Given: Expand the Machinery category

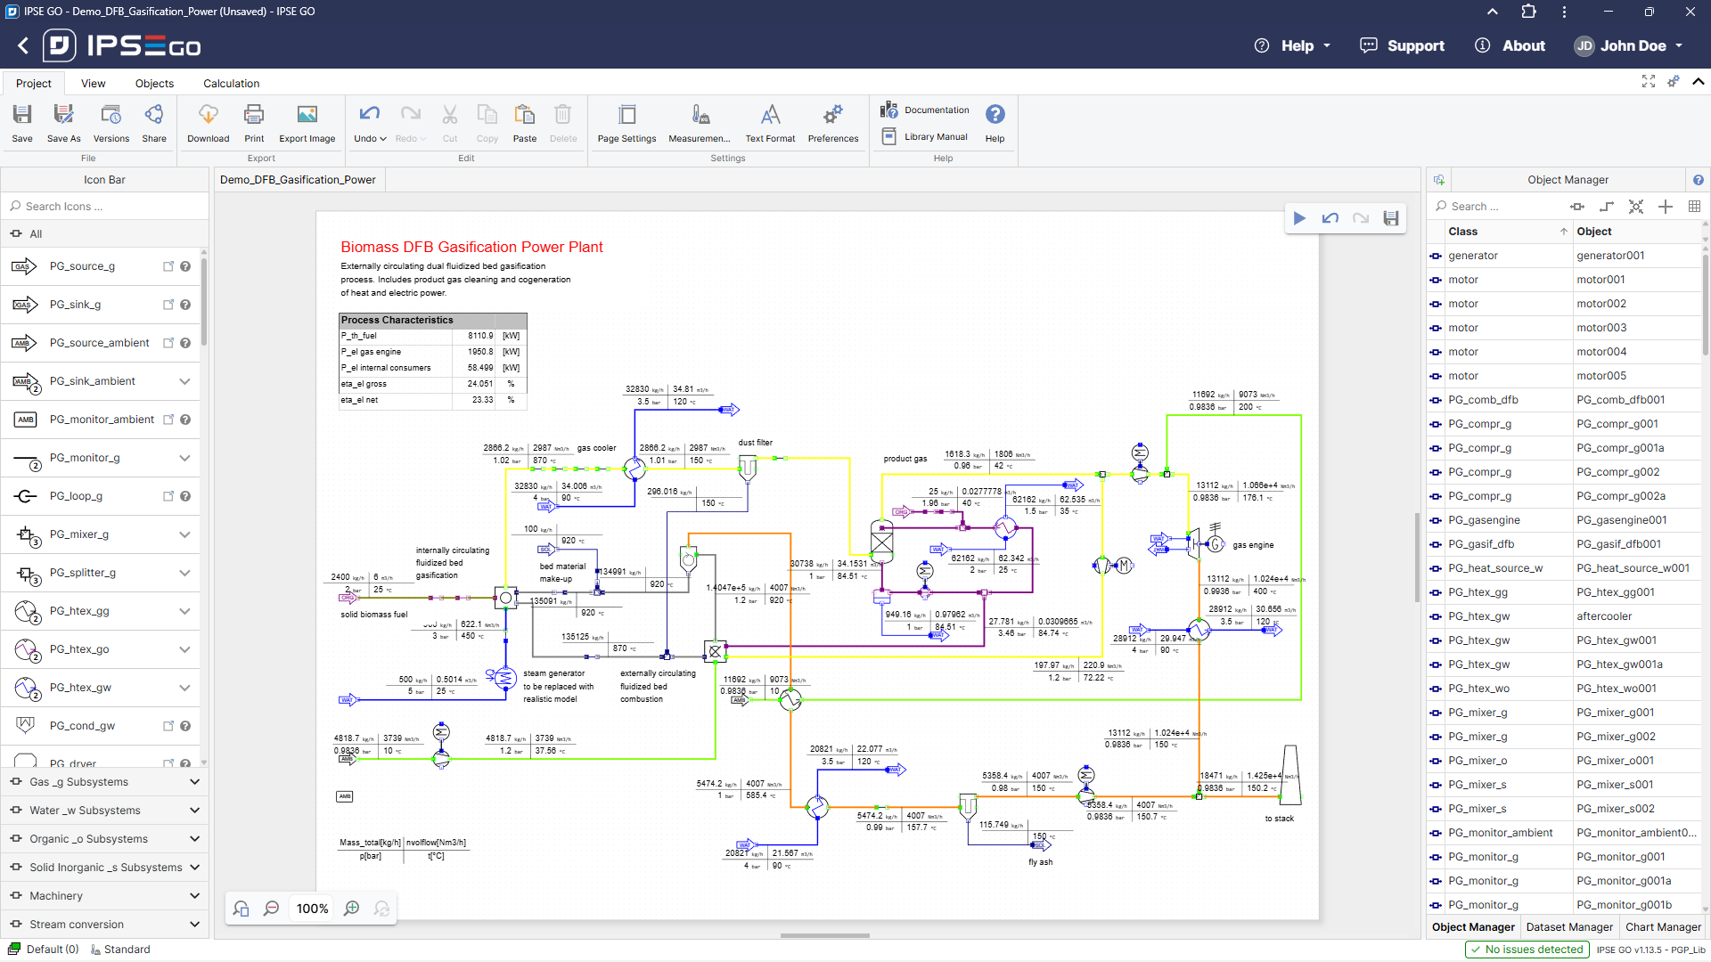Looking at the screenshot, I should (194, 896).
